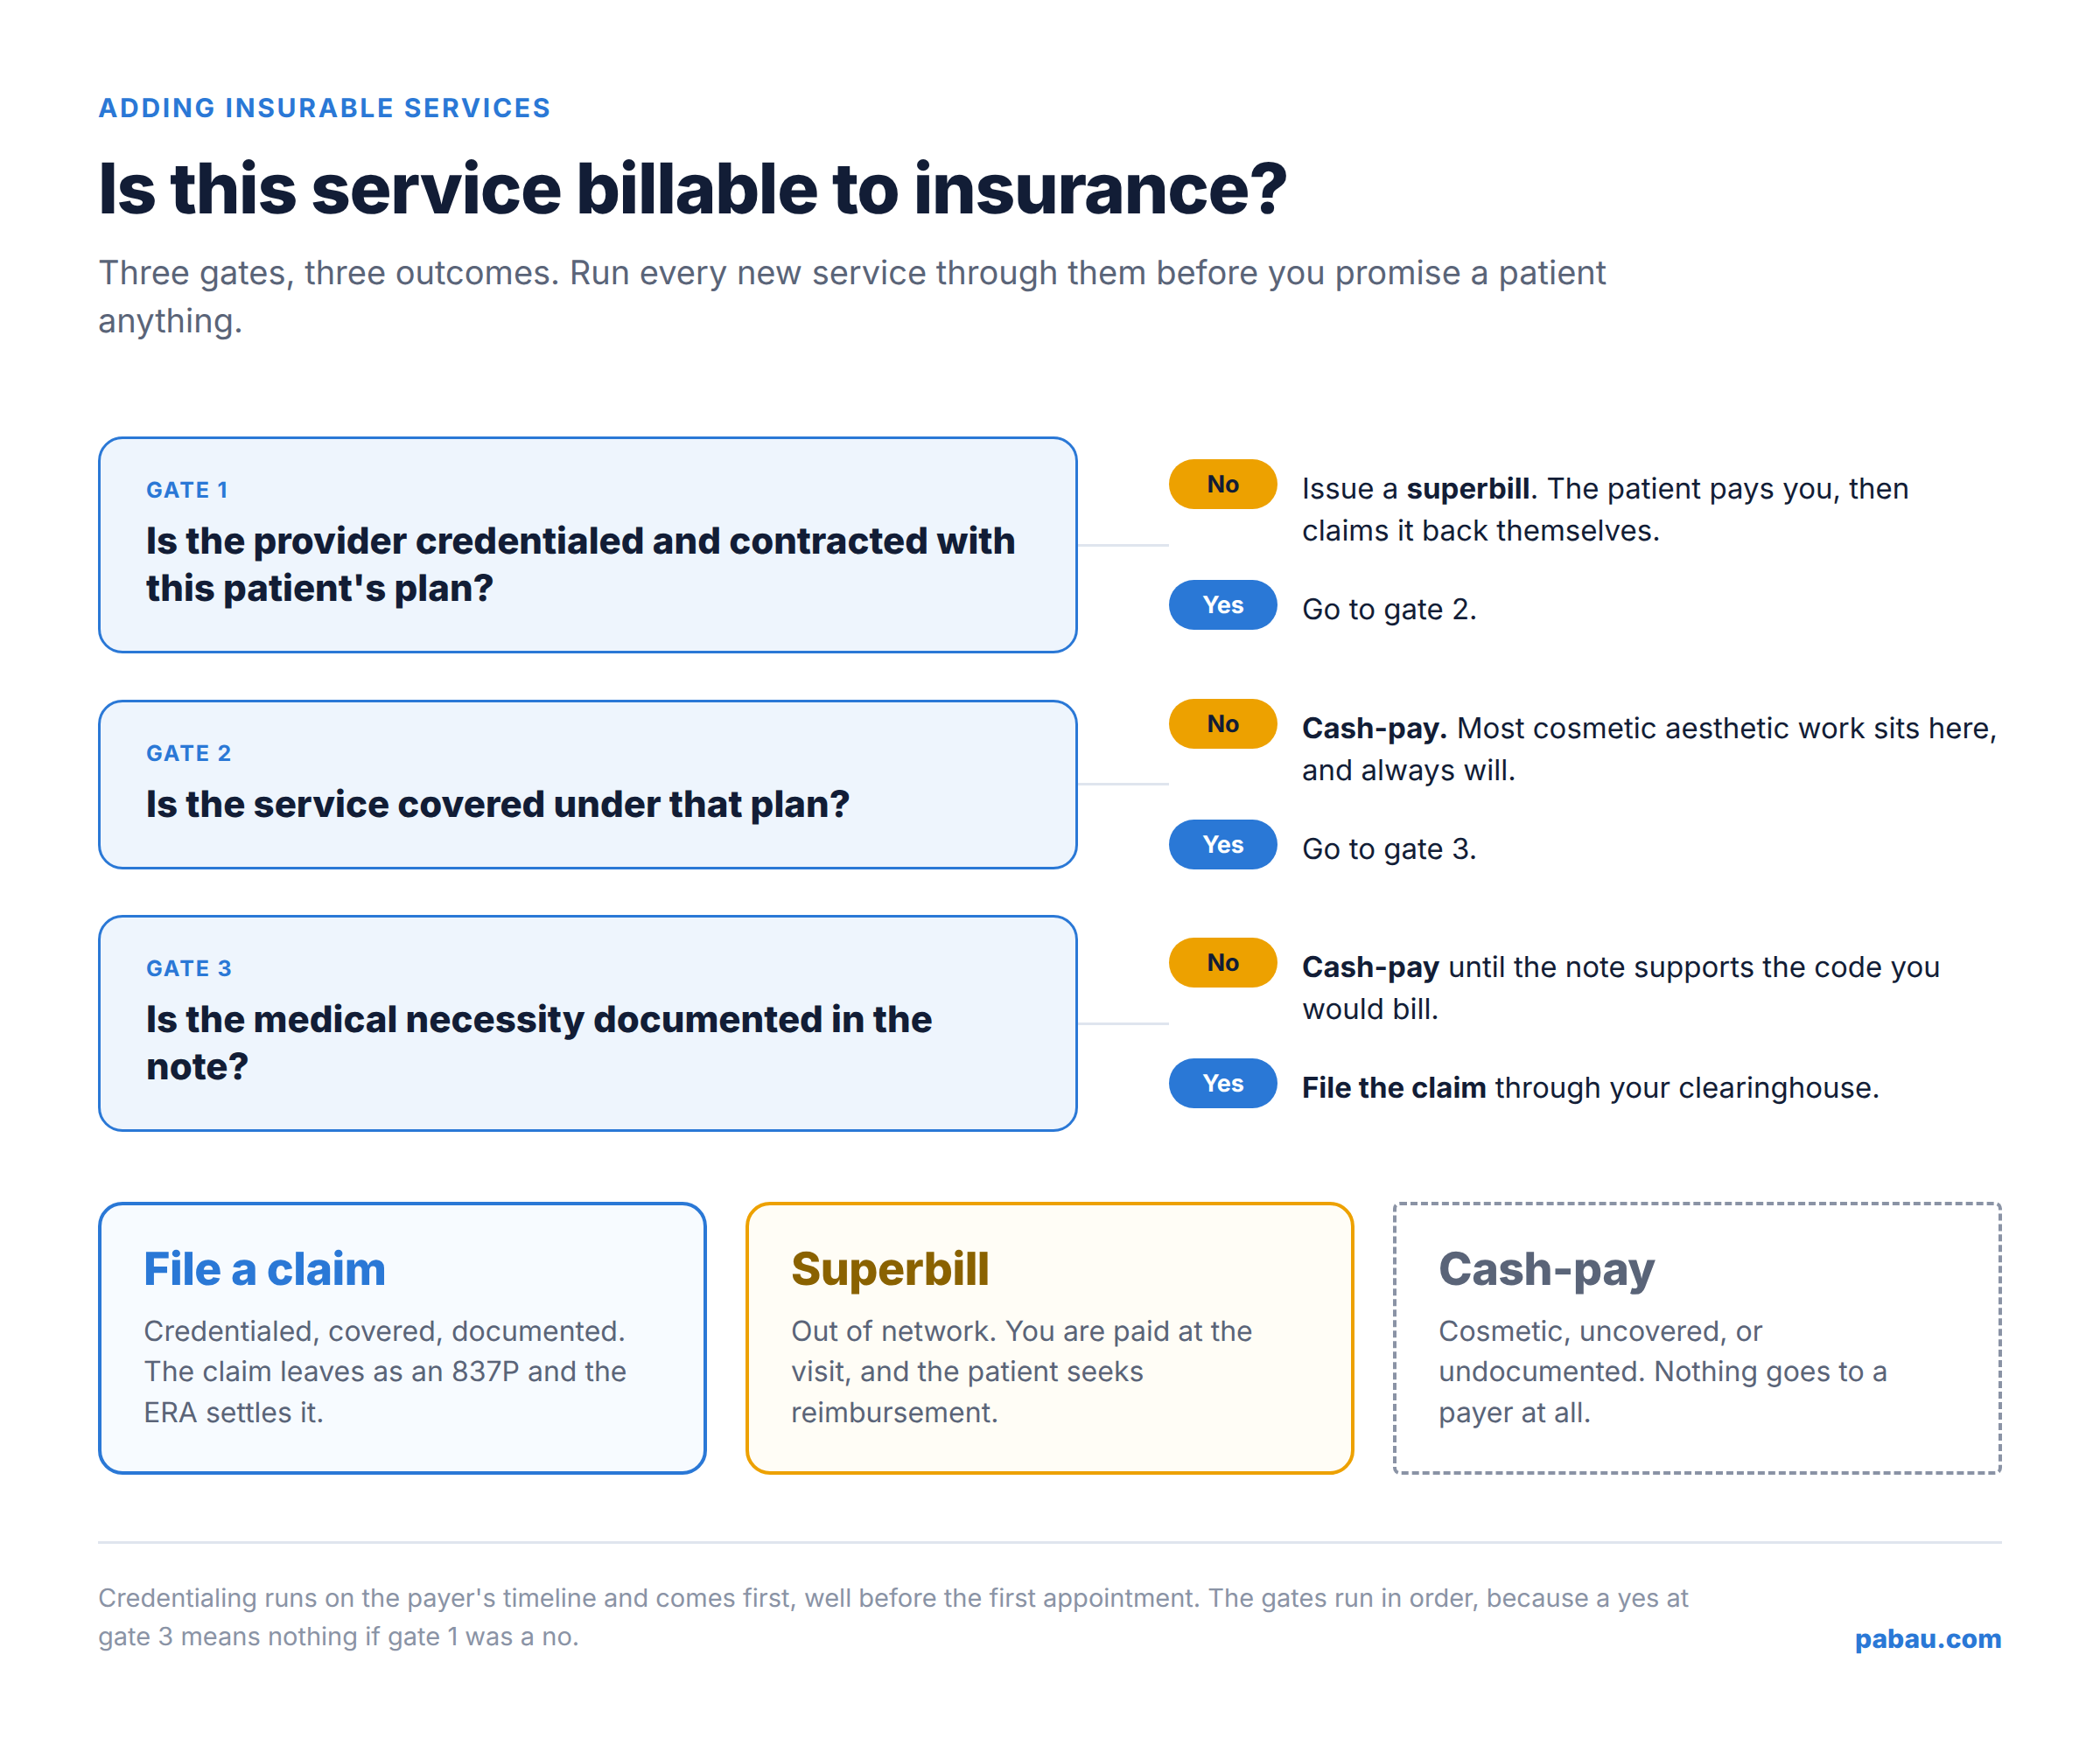Viewport: 2100px width, 1752px height.
Task: Select the Gate 3 medical necessity question box
Action: [588, 1023]
